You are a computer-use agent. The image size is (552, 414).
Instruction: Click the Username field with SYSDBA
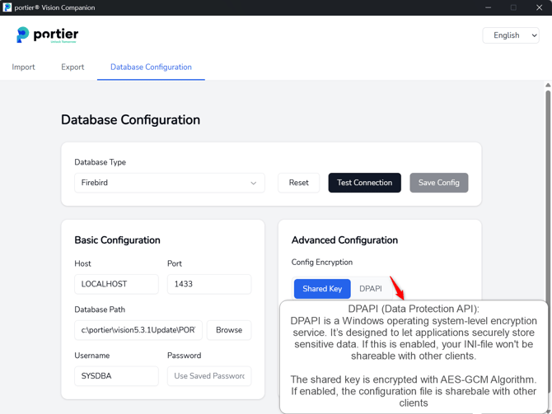tap(116, 376)
